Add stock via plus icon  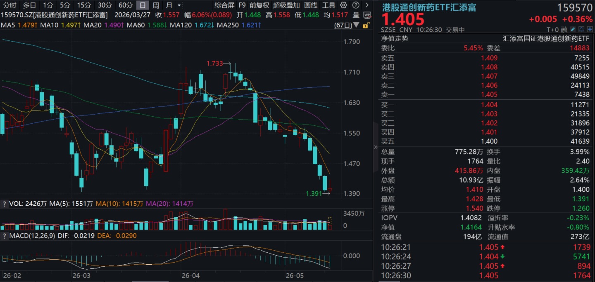pos(590,30)
